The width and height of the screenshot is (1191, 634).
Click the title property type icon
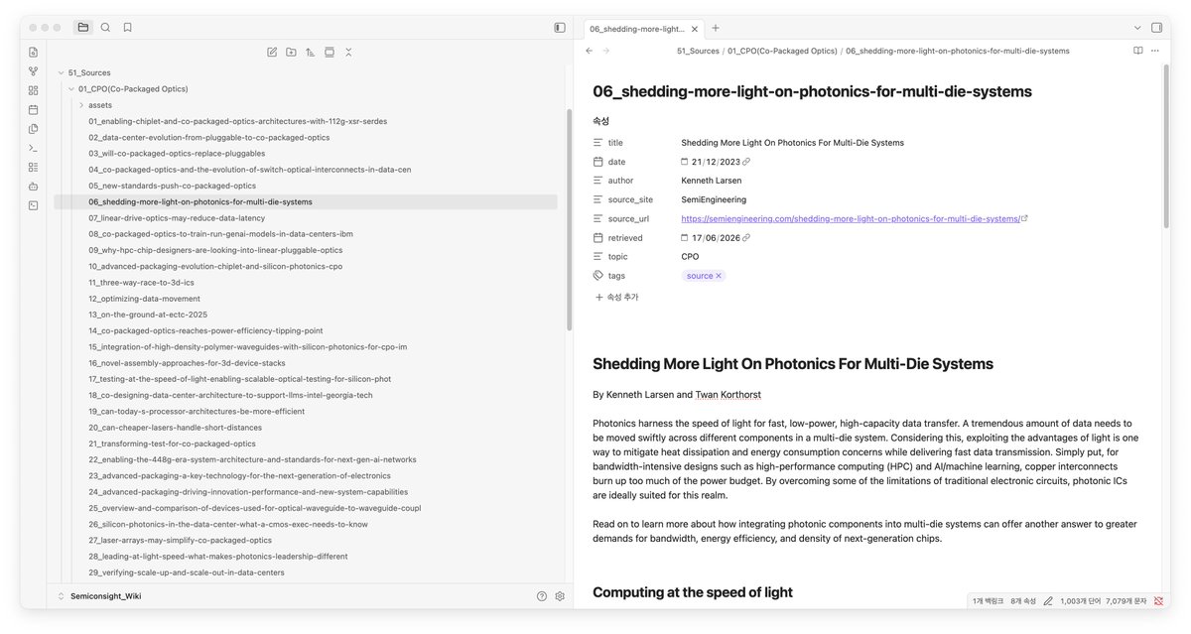click(598, 143)
